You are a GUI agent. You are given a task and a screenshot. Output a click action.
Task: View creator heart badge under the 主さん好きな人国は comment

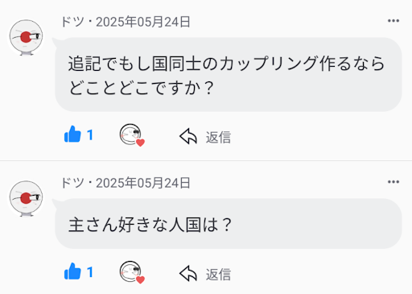click(x=132, y=272)
